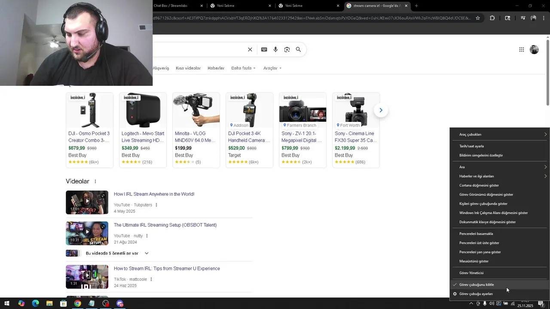The width and height of the screenshot is (550, 309).
Task: Close the Chat Box / Streamlabs tab
Action: point(202,6)
